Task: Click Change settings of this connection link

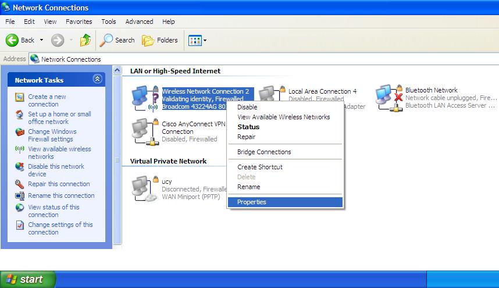Action: pos(60,228)
